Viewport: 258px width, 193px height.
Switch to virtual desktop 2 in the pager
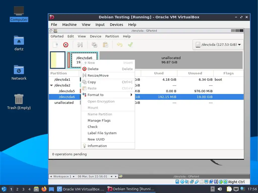17,189
